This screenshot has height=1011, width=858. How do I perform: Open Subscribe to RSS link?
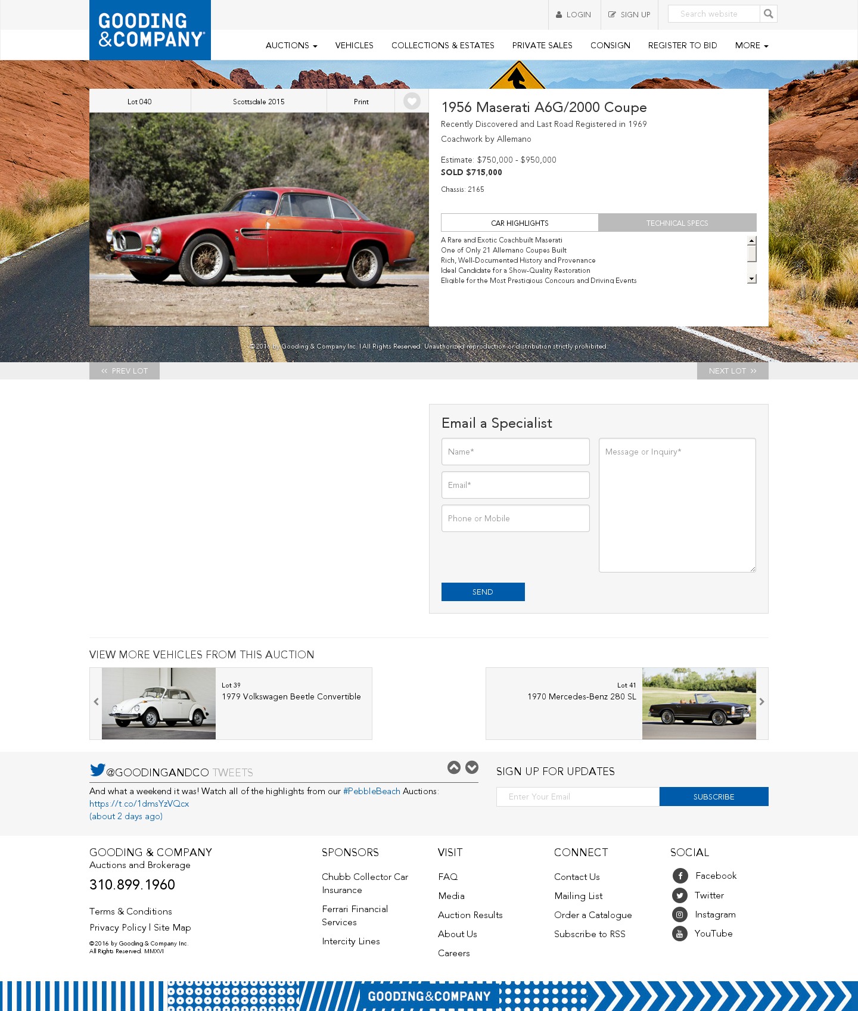[x=590, y=934]
